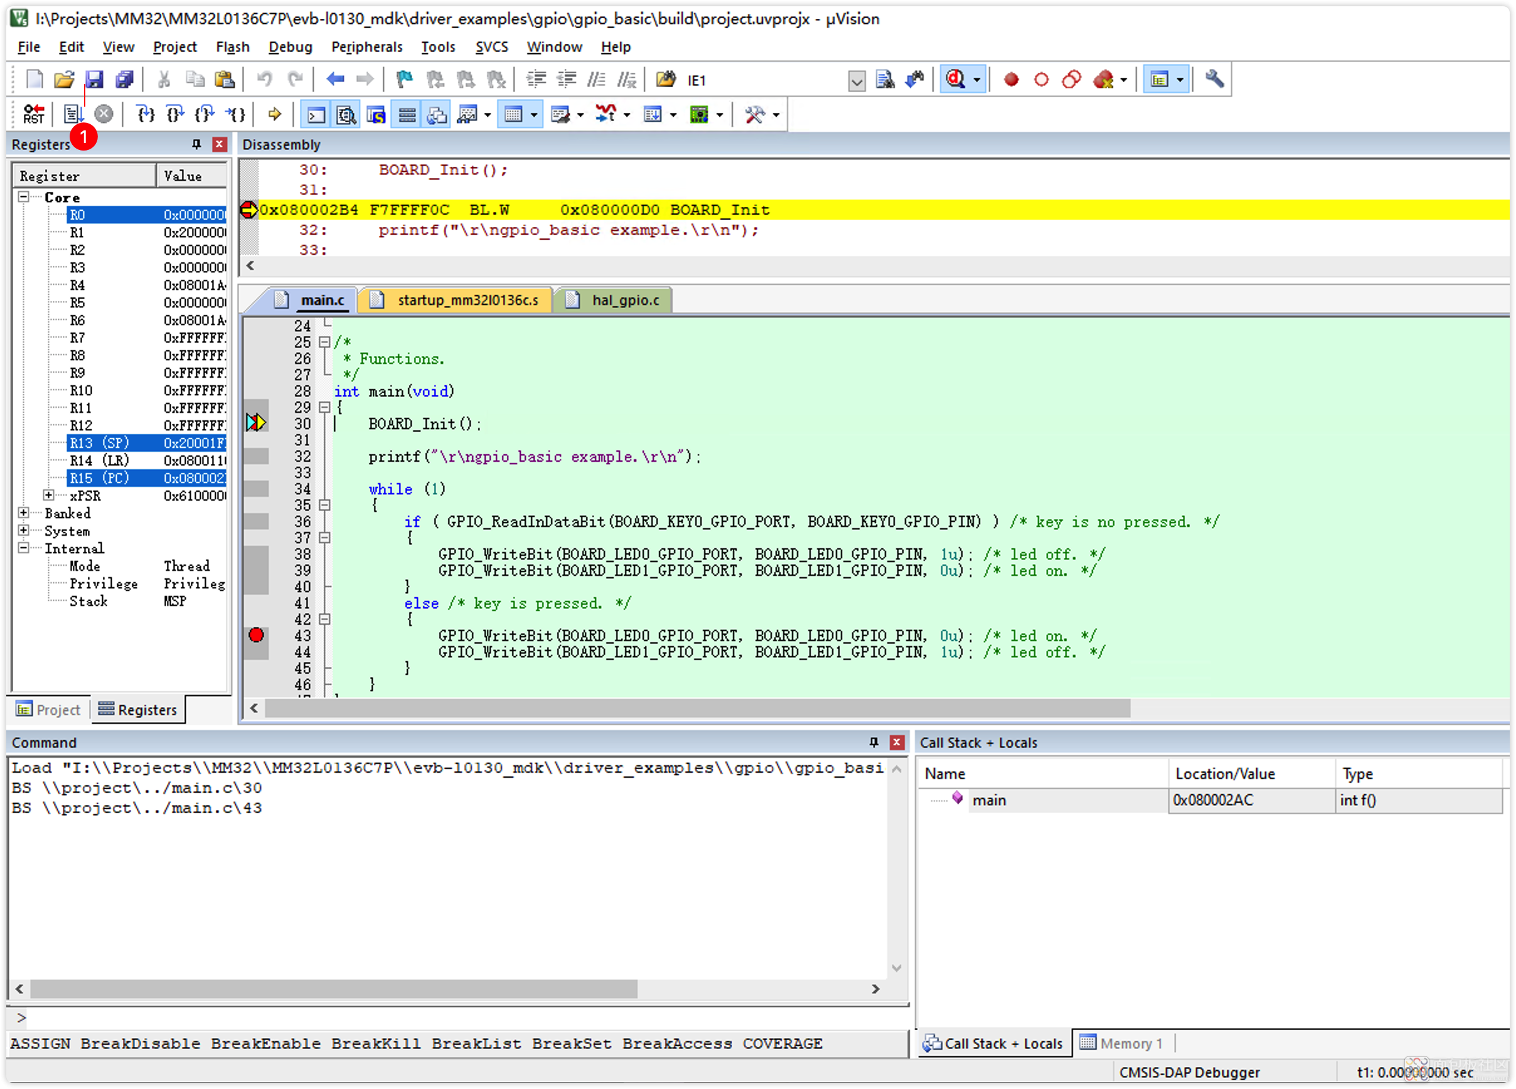Switch to the hal_gpio.c tab
This screenshot has width=1516, height=1089.
[x=614, y=300]
